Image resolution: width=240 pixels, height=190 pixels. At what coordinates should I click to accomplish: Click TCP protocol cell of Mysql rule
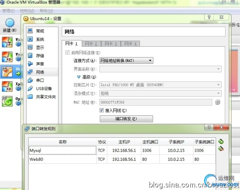click(102, 150)
